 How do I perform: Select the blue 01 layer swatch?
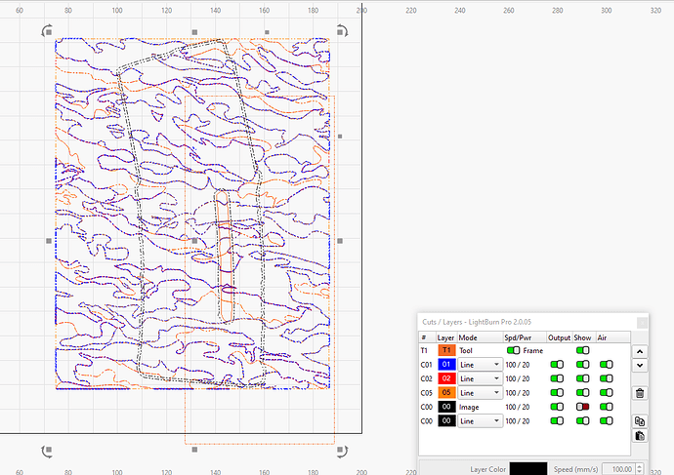point(446,364)
